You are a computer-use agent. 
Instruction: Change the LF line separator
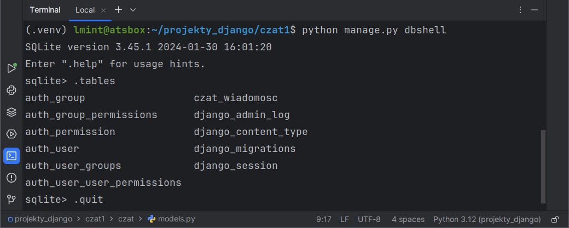pyautogui.click(x=345, y=219)
